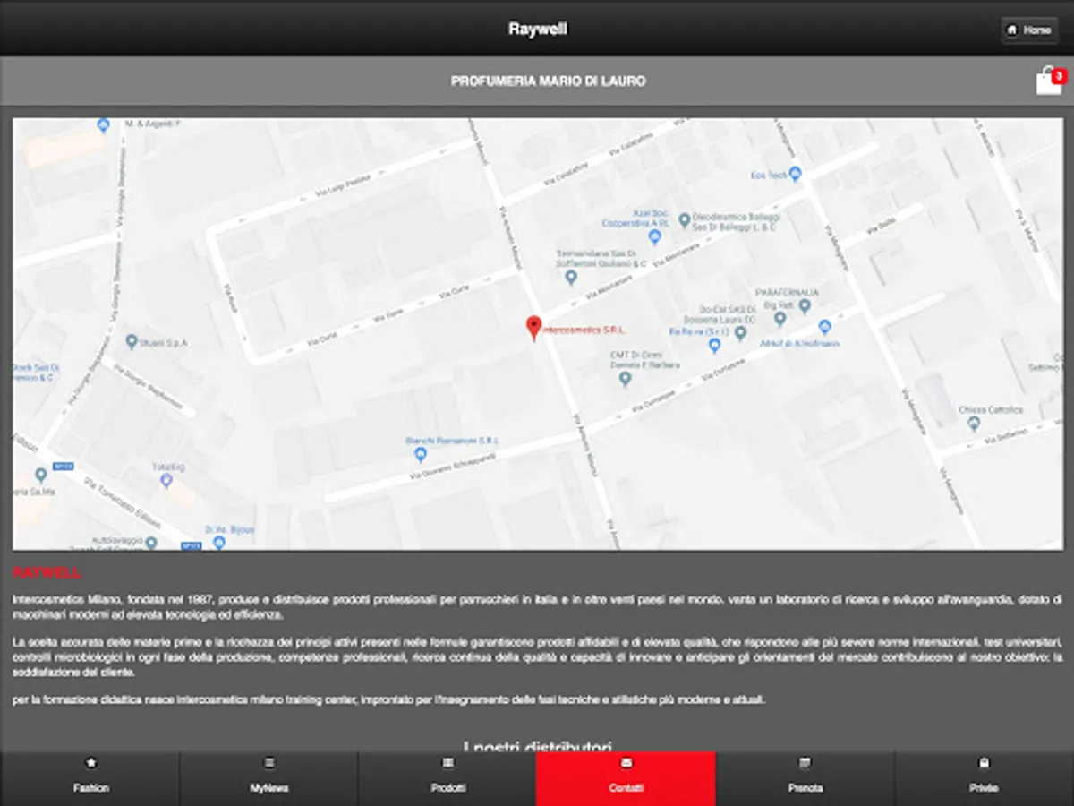
Task: Click the paragraph starting 'La scelta accurata'
Action: 537,657
